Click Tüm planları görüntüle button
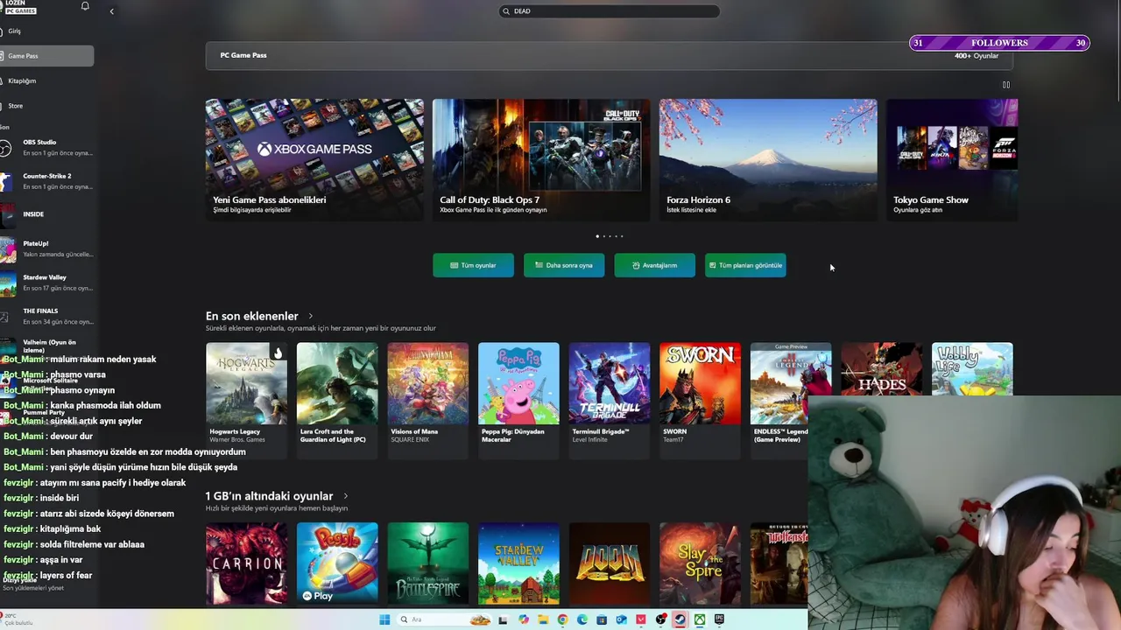The image size is (1121, 630). [745, 265]
